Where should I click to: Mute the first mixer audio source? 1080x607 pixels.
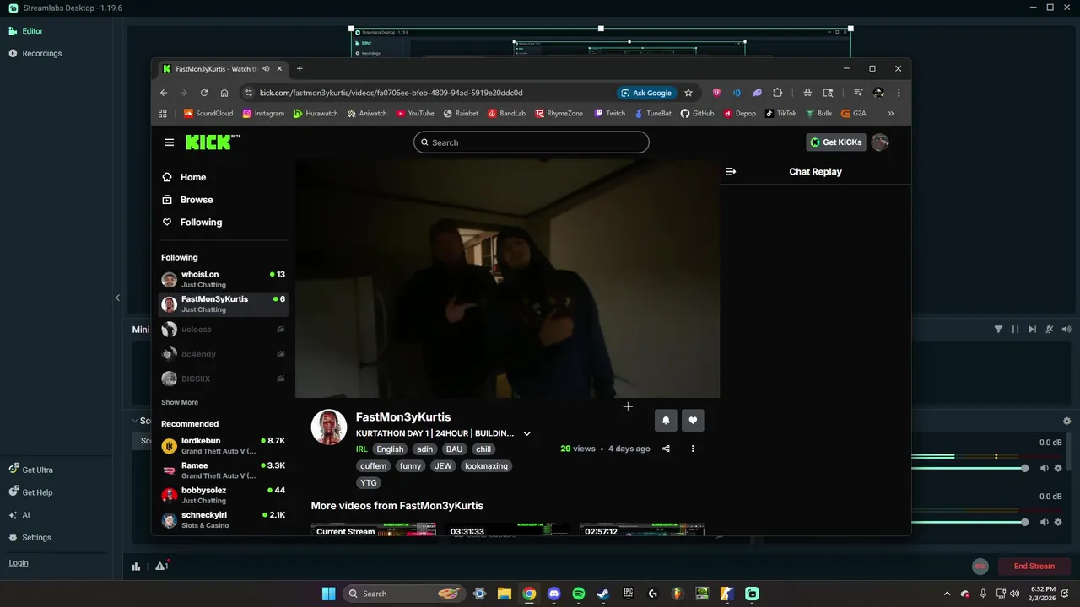tap(1044, 468)
